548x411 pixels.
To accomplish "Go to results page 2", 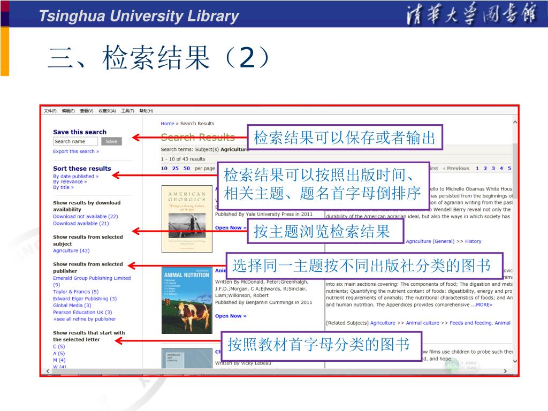I will tap(485, 168).
